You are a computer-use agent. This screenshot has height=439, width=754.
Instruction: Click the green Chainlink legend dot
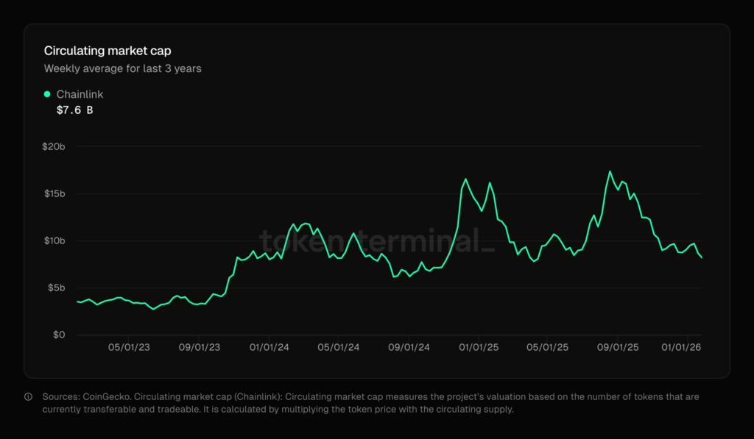point(48,94)
